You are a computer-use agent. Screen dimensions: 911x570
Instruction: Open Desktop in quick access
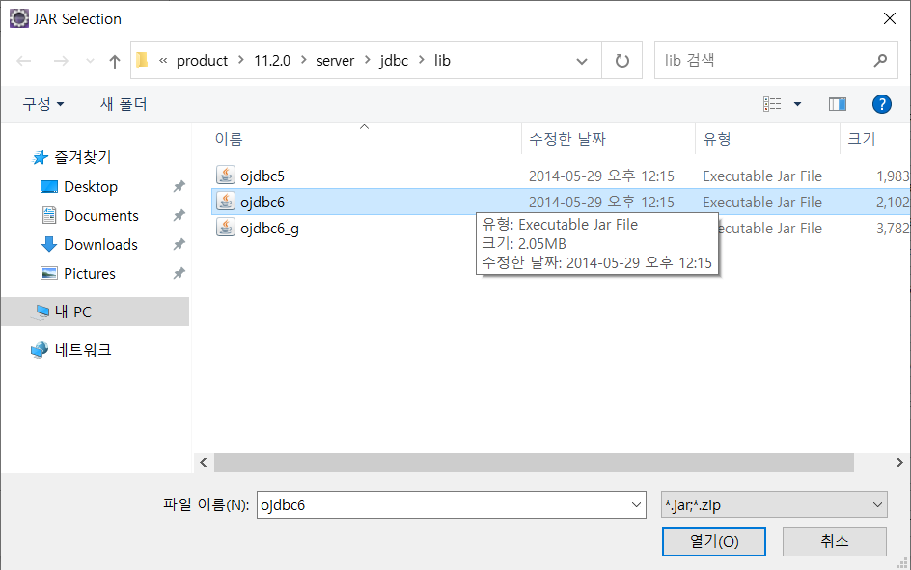pyautogui.click(x=91, y=187)
